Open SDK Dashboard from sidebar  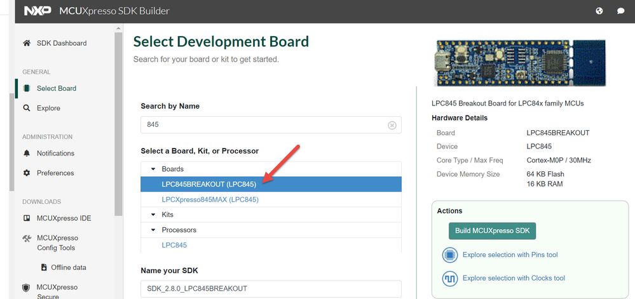(x=62, y=43)
